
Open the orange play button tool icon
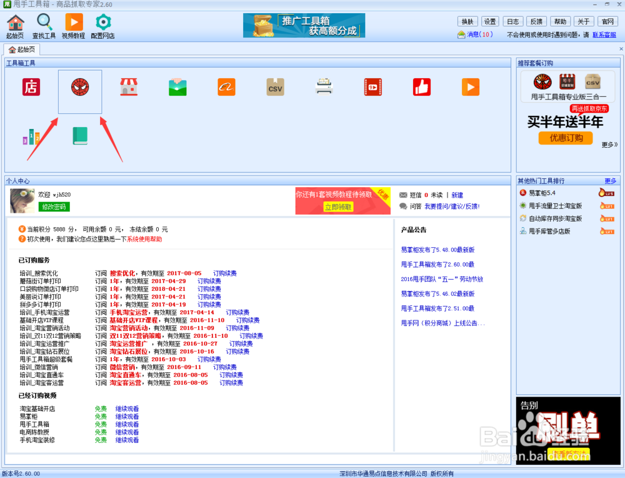(x=471, y=87)
